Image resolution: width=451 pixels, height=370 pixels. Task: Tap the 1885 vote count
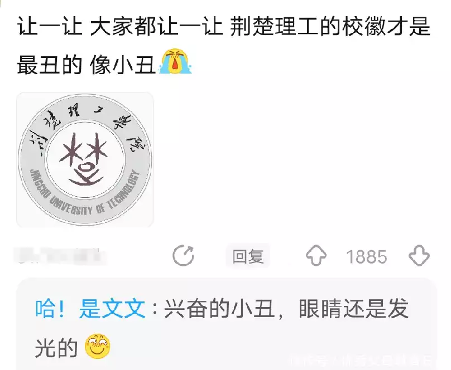(366, 256)
